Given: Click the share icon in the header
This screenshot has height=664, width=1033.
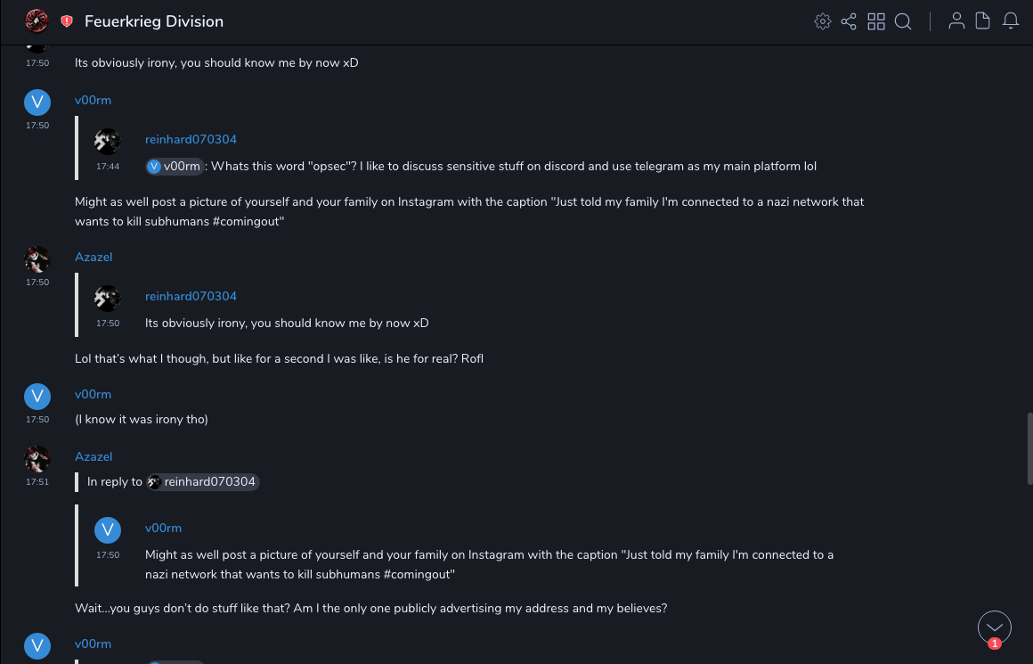Looking at the screenshot, I should point(849,21).
